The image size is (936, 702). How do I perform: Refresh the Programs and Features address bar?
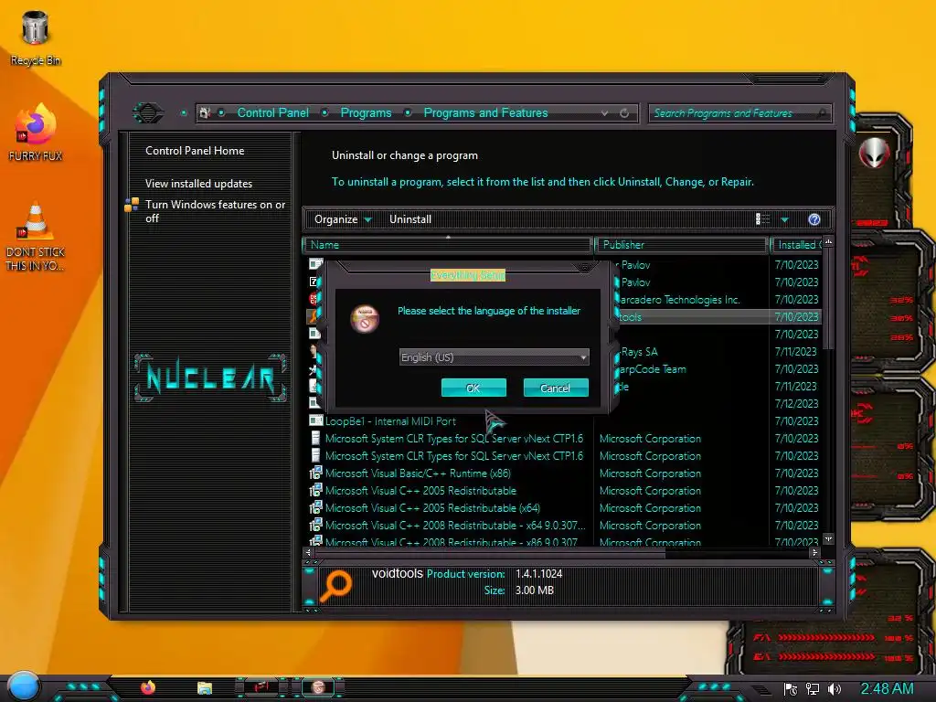[624, 112]
